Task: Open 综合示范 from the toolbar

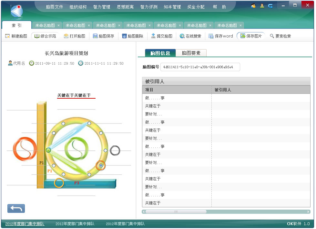Action: [x=45, y=36]
